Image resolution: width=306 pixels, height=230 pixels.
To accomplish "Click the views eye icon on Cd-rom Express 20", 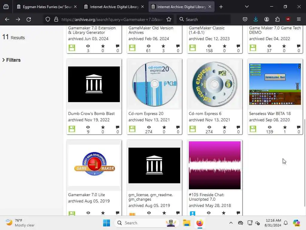I will 149,127.
